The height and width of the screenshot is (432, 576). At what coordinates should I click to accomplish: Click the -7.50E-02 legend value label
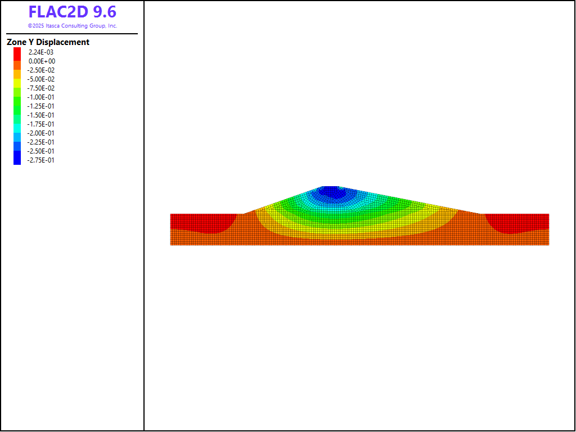coord(41,88)
